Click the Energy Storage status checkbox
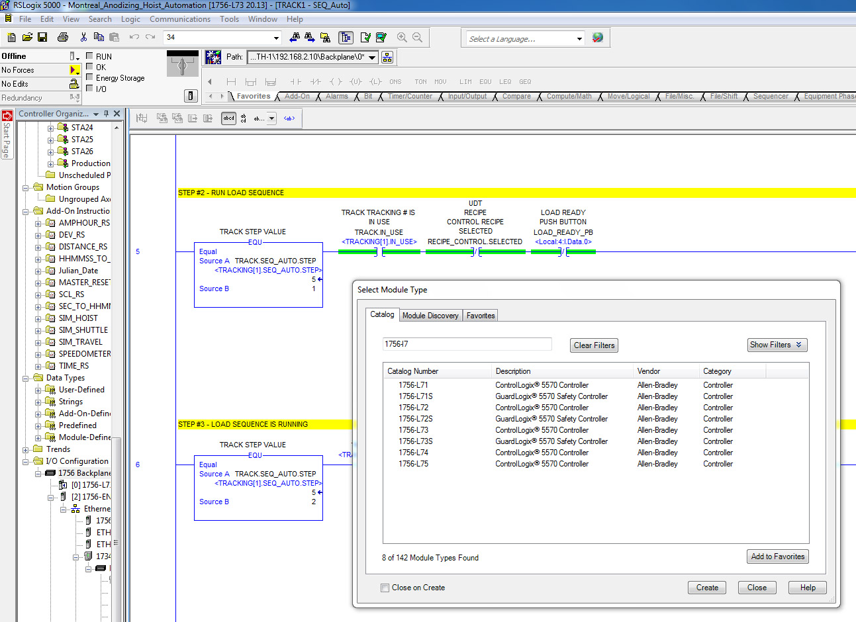856x622 pixels. click(89, 77)
